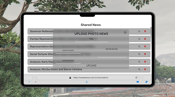Reload the page with the refresh icon
Viewport: 175px width, 97px height.
pos(136,77)
